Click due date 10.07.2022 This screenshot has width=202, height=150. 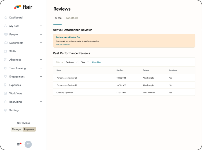pyautogui.click(x=121, y=85)
